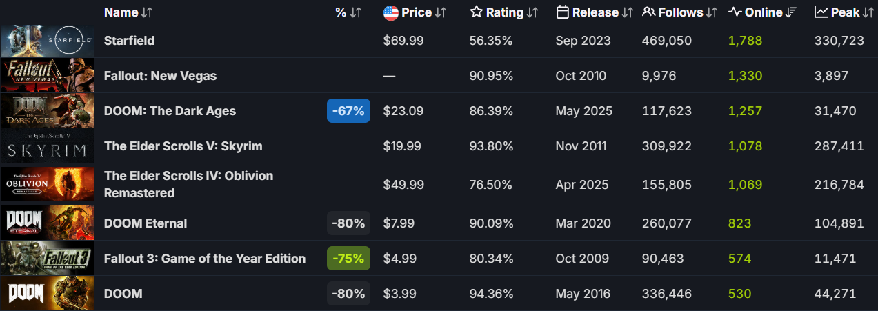Open the DOOM: The Dark Ages link
878x311 pixels.
click(x=170, y=111)
